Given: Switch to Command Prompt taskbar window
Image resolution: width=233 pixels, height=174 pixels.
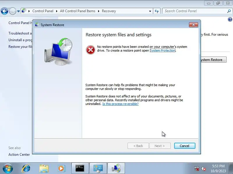Looking at the screenshot, I should pos(80,168).
